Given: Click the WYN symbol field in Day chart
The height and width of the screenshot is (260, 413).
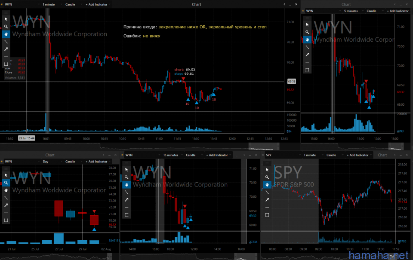Looking at the screenshot, I should pyautogui.click(x=22, y=162).
